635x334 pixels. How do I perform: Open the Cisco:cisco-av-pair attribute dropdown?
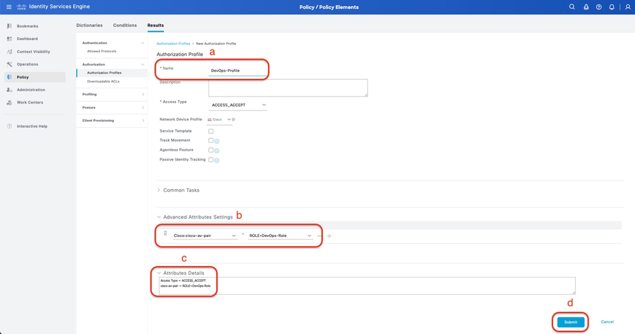coord(205,236)
